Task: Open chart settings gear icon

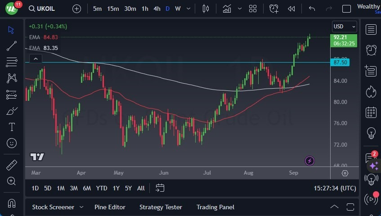Action: pyautogui.click(x=345, y=173)
